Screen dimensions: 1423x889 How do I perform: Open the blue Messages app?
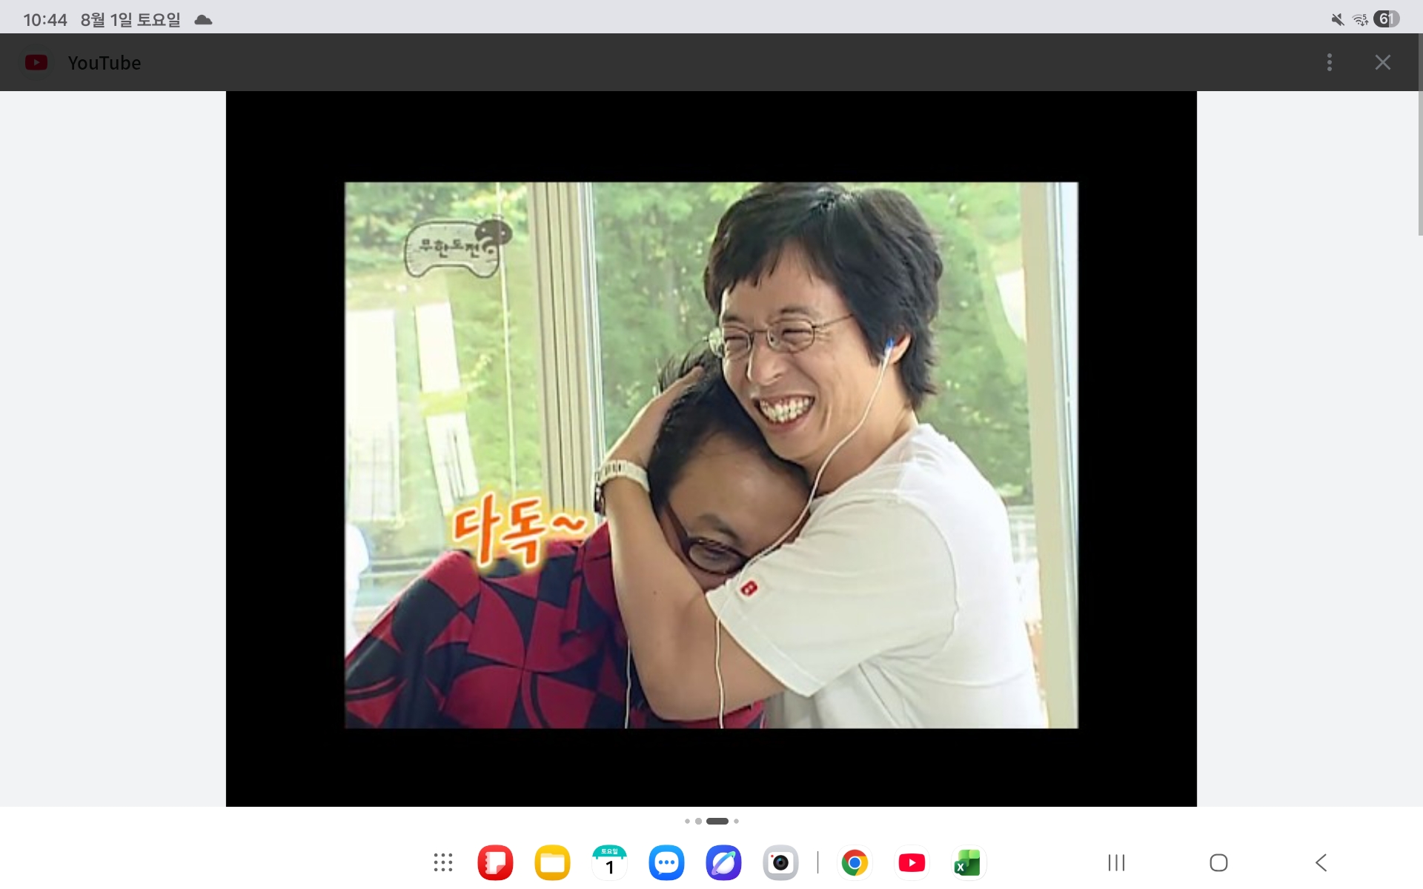point(666,862)
